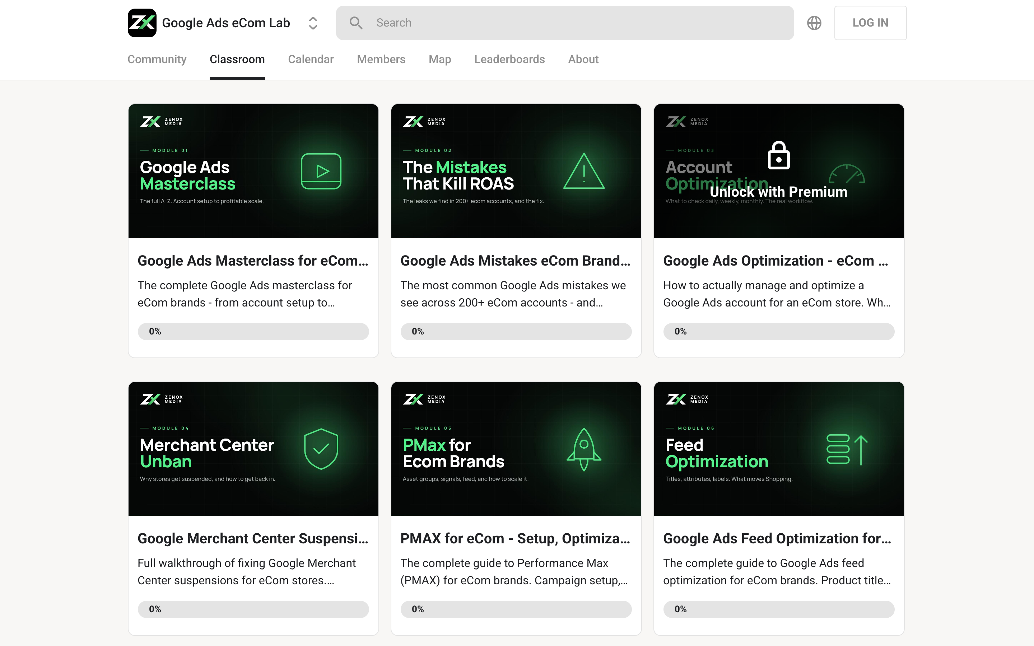
Task: Open Google Ads Mistakes eCom Brand course title
Action: [515, 261]
